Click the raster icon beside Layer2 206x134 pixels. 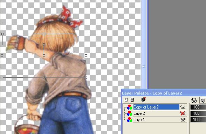129,113
